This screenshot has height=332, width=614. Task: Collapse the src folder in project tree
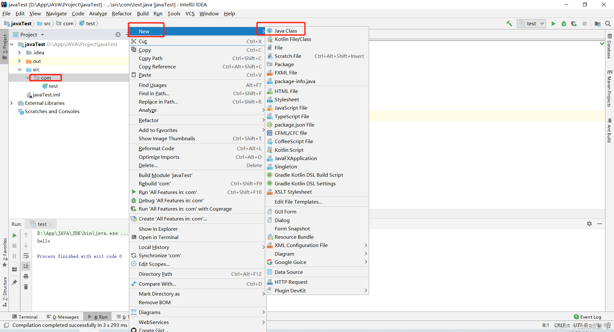click(19, 69)
